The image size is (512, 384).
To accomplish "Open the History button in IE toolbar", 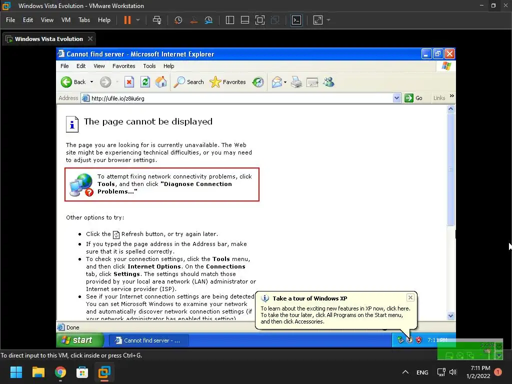I will click(258, 82).
